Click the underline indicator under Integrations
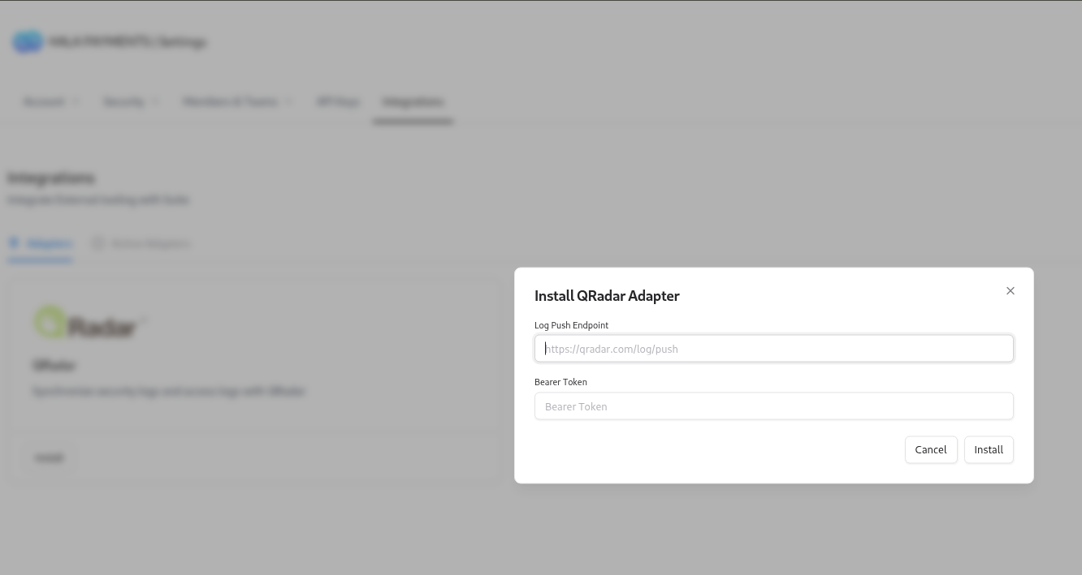This screenshot has height=575, width=1082. tap(413, 120)
